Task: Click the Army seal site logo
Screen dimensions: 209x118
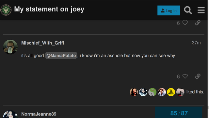Action: click(6, 10)
